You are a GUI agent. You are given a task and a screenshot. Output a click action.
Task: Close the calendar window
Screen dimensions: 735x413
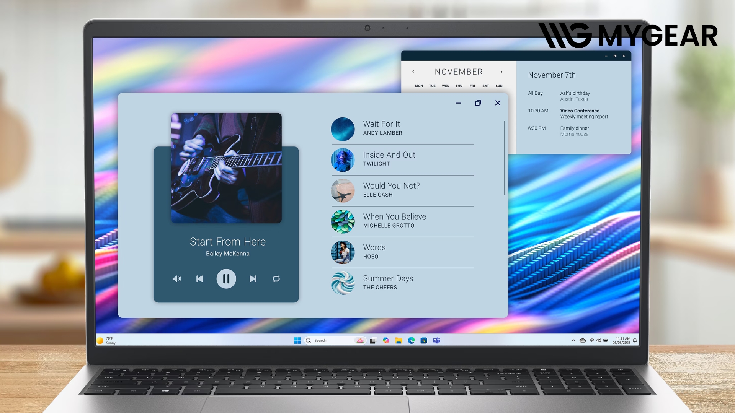point(624,56)
